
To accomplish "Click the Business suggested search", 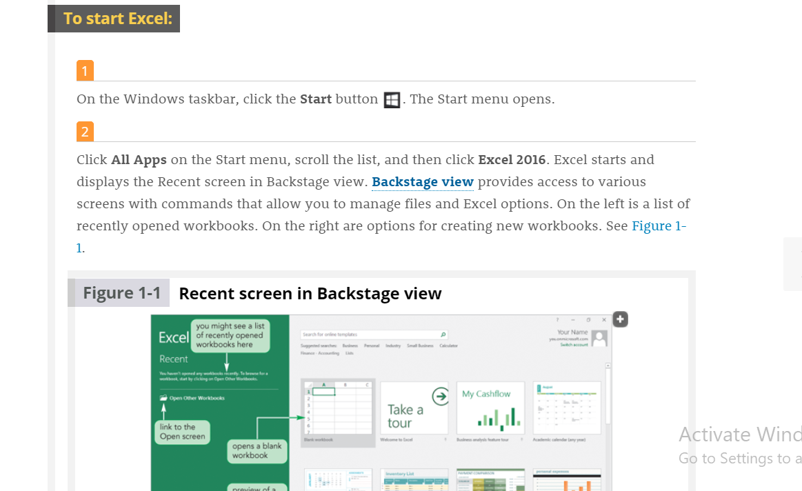I will click(350, 345).
